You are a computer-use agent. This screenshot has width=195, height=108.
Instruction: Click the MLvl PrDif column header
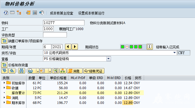[78, 78]
